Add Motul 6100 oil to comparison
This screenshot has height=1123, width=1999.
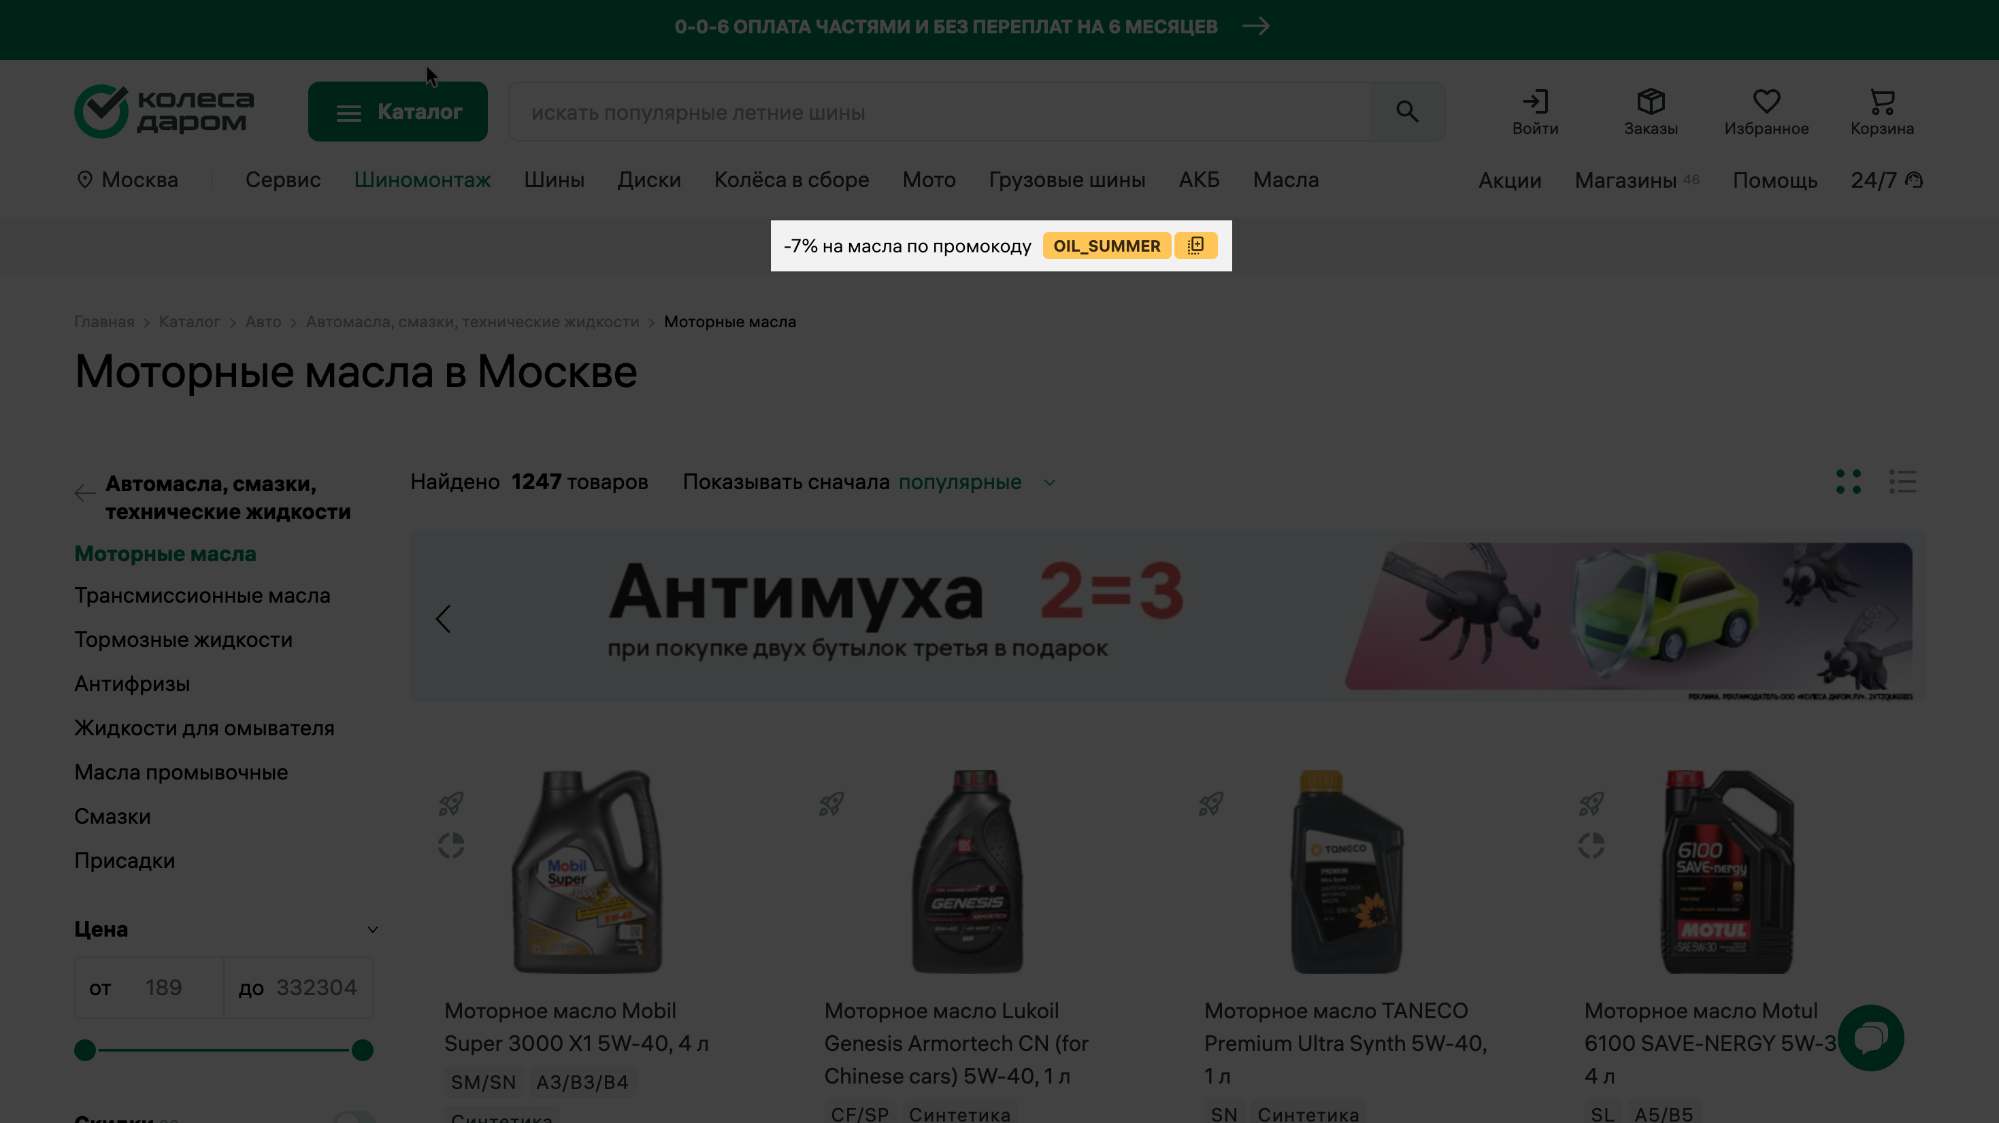[x=1591, y=845]
